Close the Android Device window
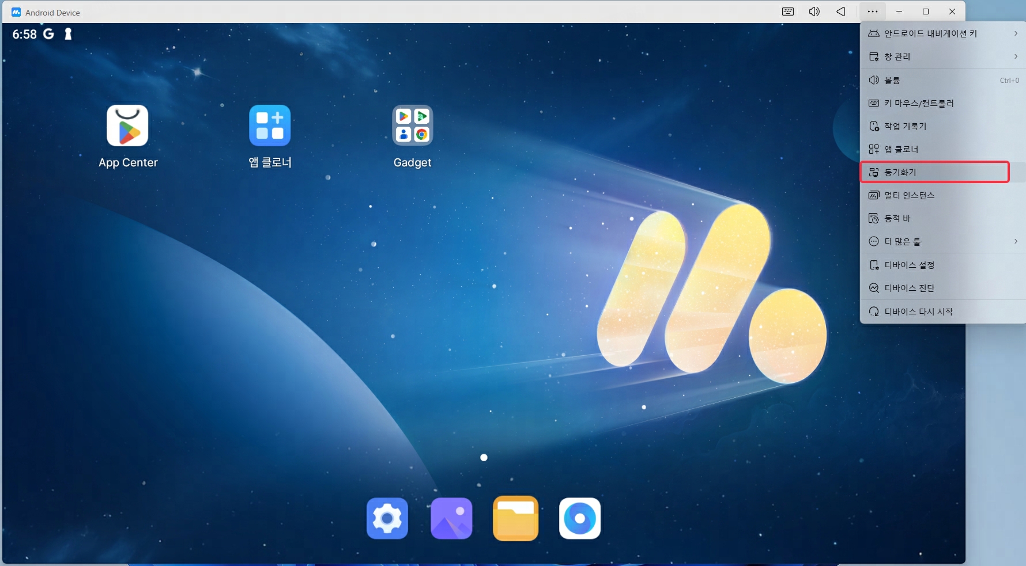1026x566 pixels. pos(952,12)
